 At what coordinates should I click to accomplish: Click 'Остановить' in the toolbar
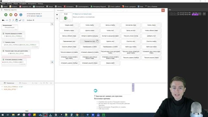pos(69,6)
